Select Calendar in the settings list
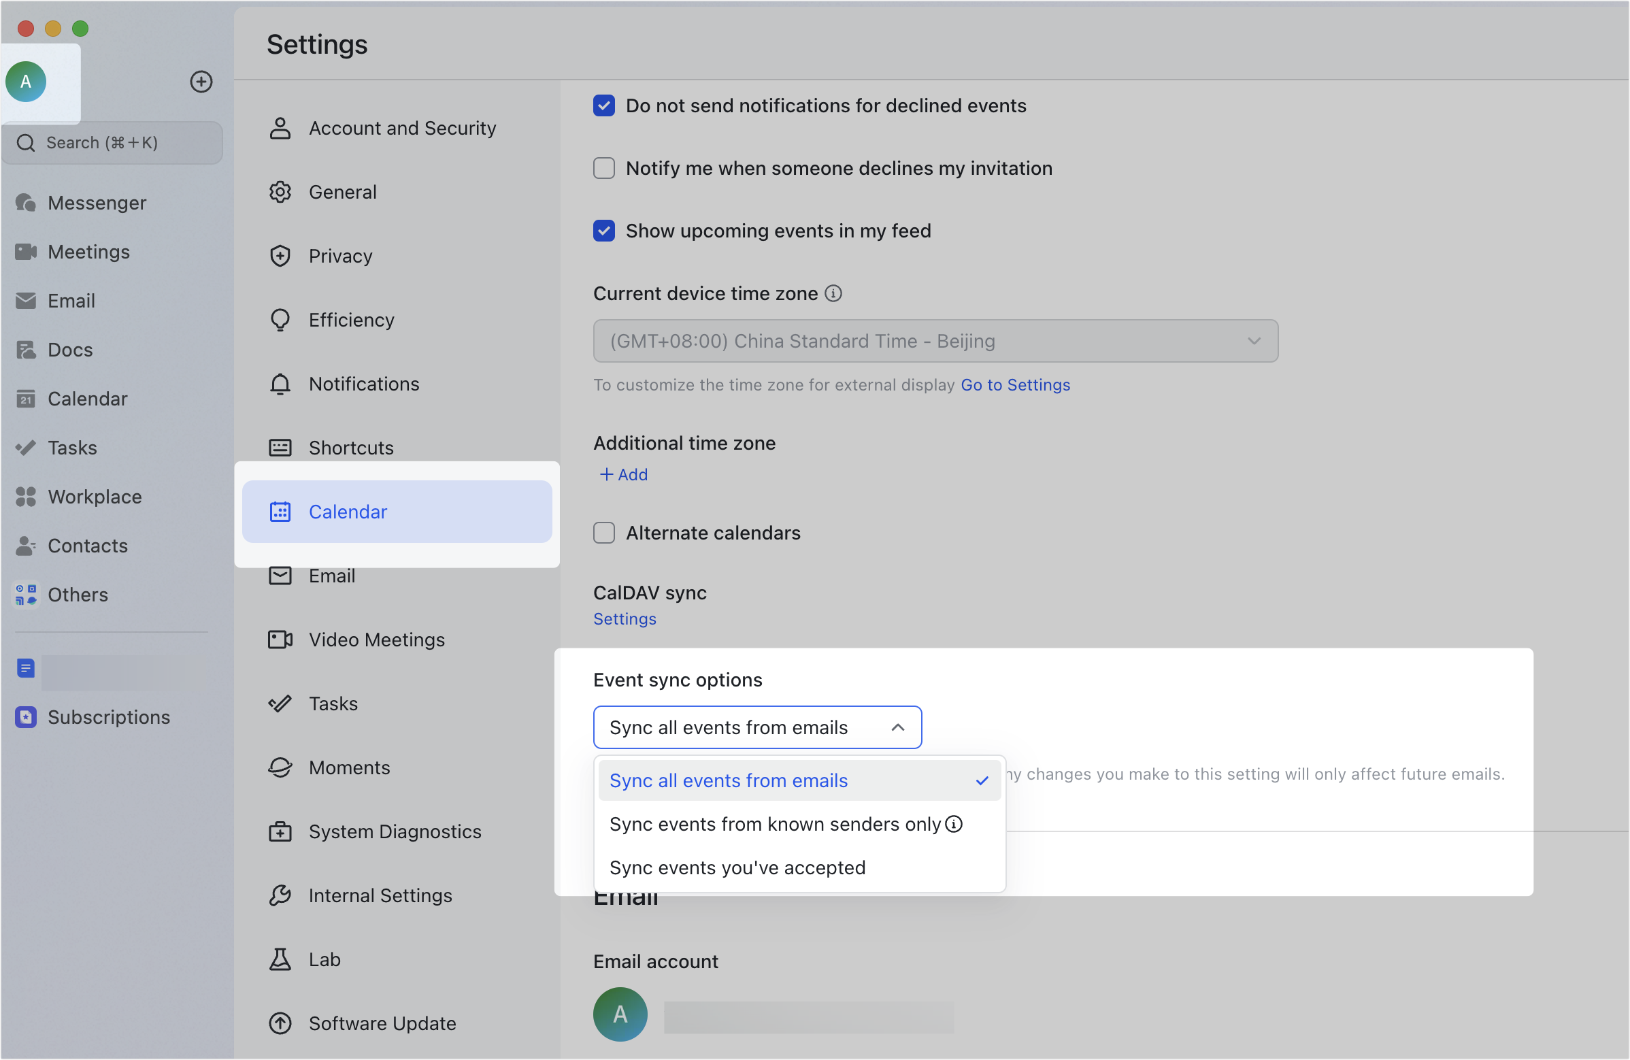 (x=397, y=512)
